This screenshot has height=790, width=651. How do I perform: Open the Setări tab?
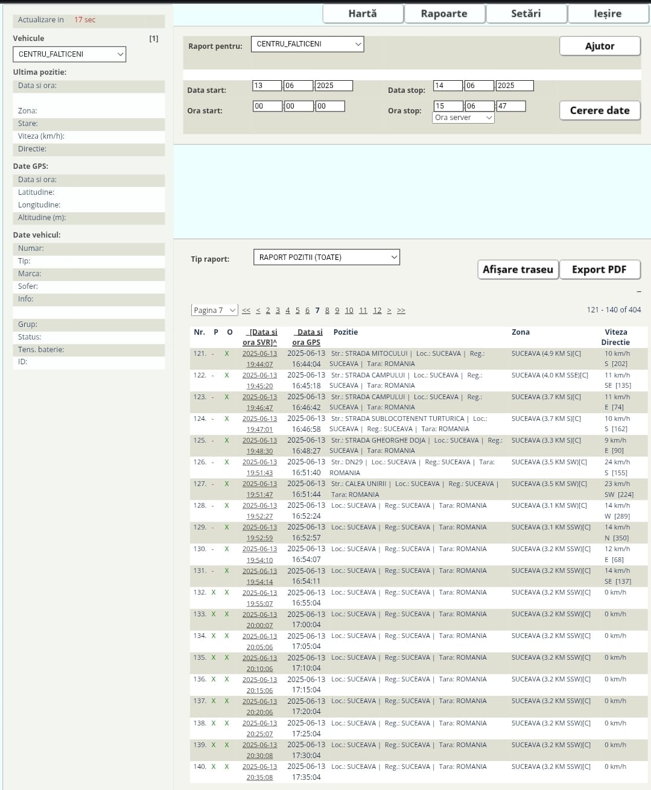click(x=526, y=13)
